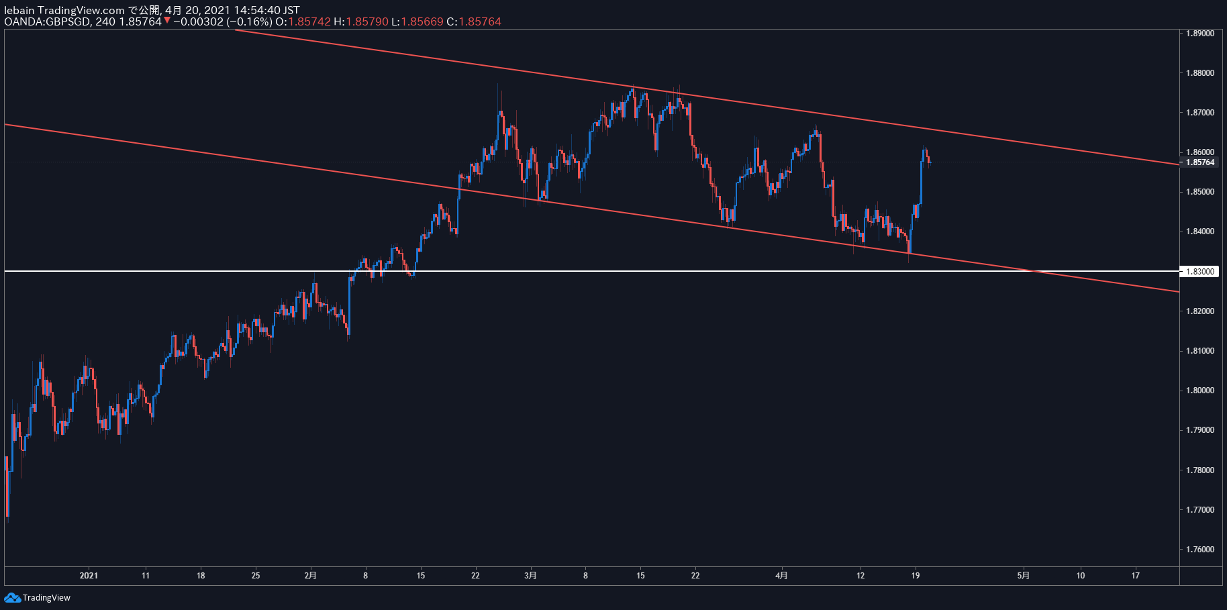Click the 1.80000 price axis label

1200,391
